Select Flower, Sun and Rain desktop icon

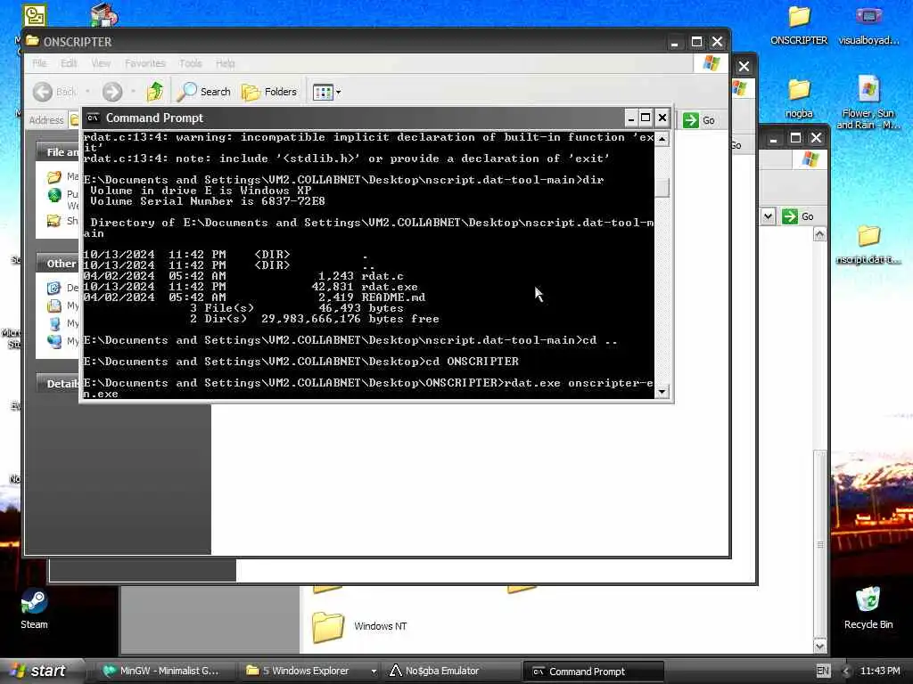(x=868, y=102)
